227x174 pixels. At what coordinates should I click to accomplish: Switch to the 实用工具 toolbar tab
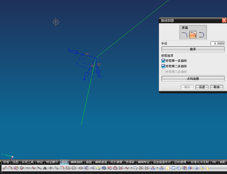(27, 162)
